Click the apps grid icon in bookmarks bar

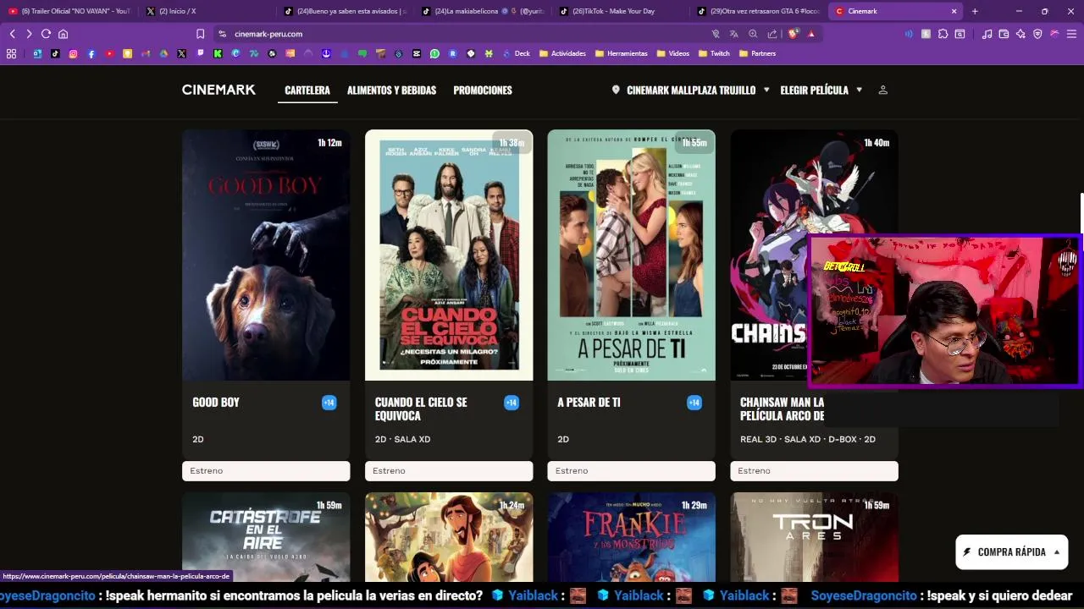tap(11, 53)
